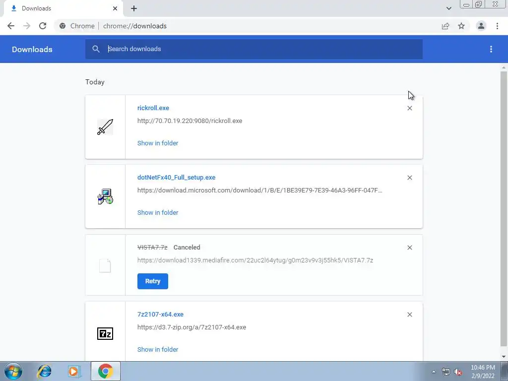
Task: Close the Downloads tab
Action: tap(115, 8)
